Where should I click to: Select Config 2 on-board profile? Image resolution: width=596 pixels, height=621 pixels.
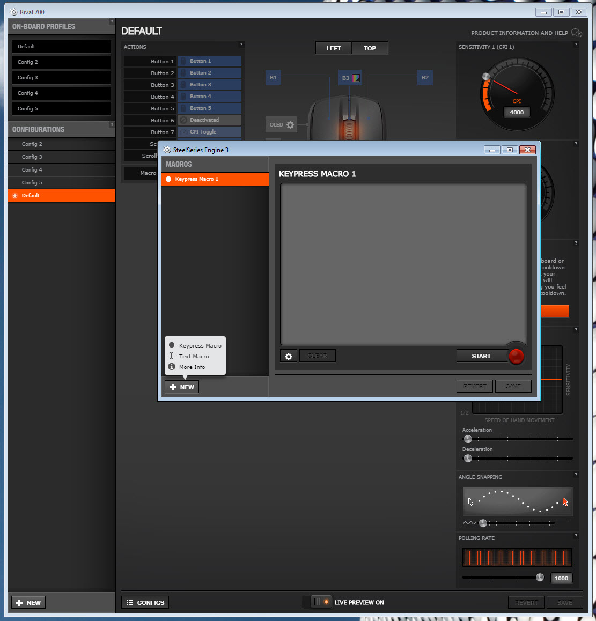tap(61, 62)
